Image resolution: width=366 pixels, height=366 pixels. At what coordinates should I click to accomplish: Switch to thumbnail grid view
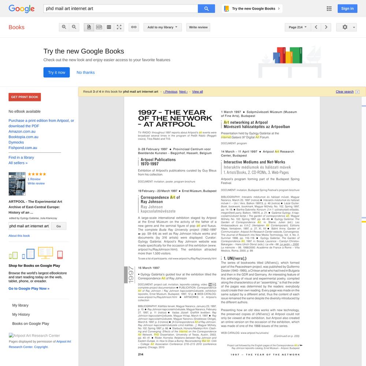pyautogui.click(x=109, y=27)
